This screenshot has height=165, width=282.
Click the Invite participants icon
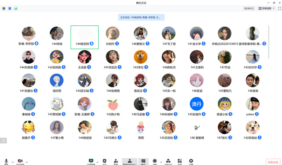pos(116,161)
